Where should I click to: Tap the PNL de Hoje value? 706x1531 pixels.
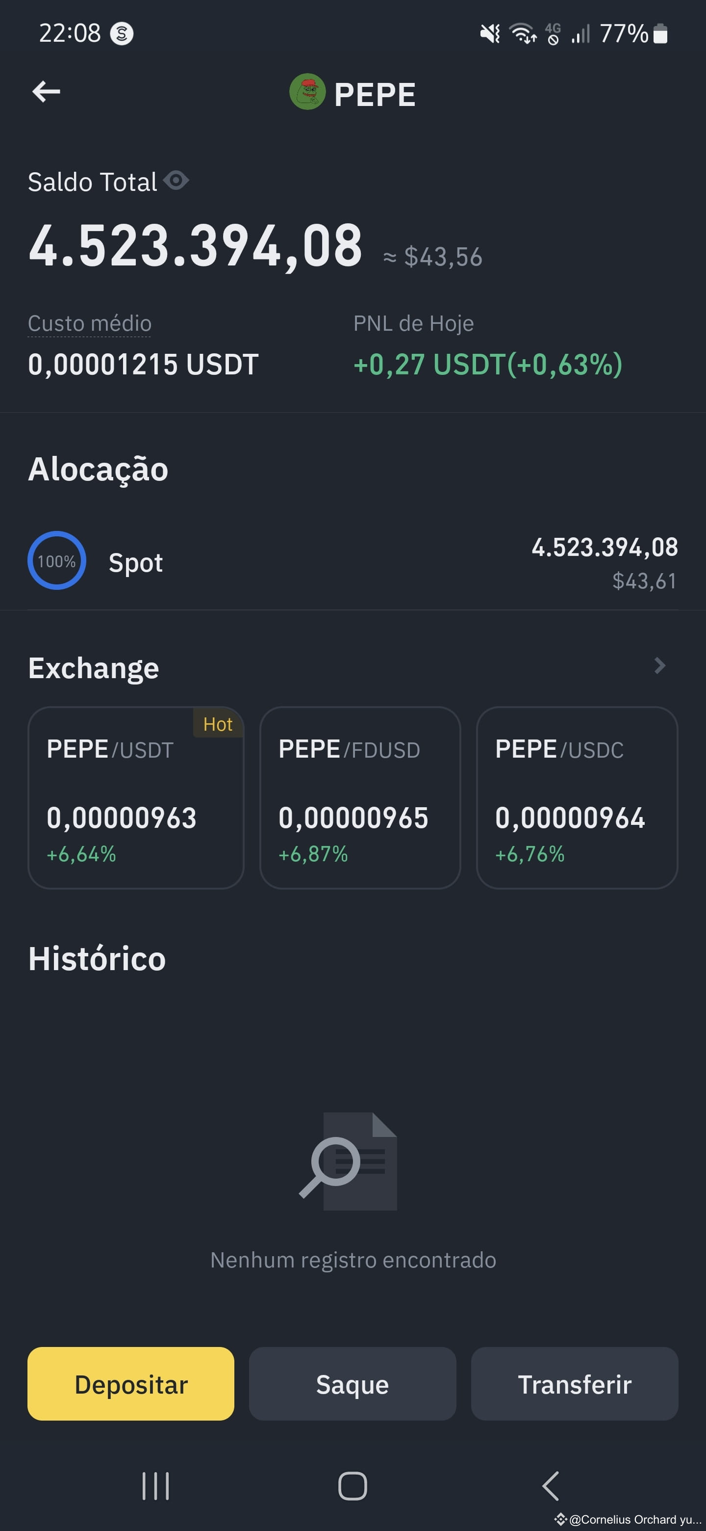coord(487,364)
